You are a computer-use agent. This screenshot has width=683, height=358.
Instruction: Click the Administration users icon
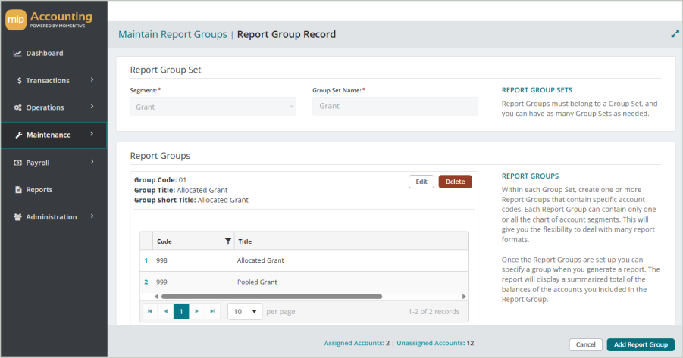17,217
